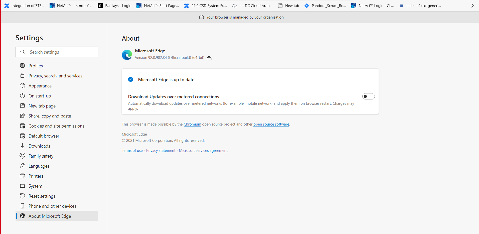Click the Downloads arrow icon
The height and width of the screenshot is (234, 479).
(x=23, y=146)
